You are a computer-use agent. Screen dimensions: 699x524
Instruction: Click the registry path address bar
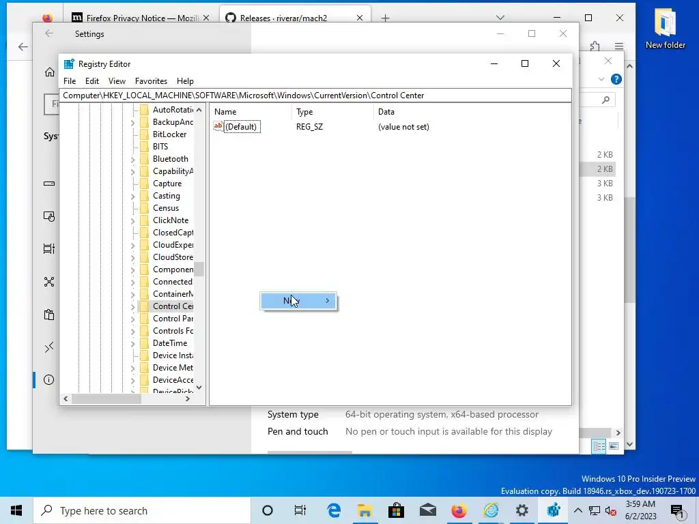[315, 96]
